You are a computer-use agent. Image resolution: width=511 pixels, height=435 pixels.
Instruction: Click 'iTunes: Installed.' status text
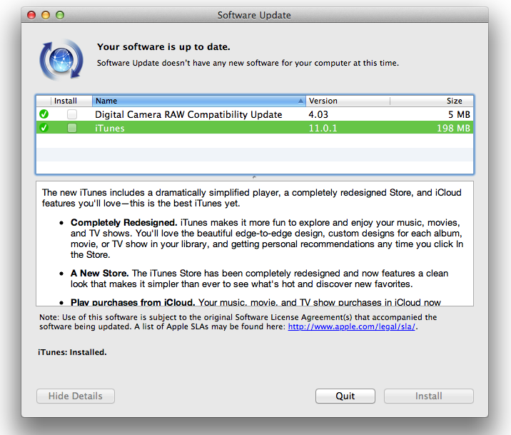[x=72, y=352]
